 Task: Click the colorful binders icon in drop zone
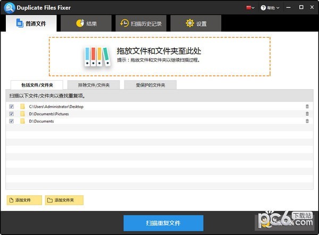point(97,57)
